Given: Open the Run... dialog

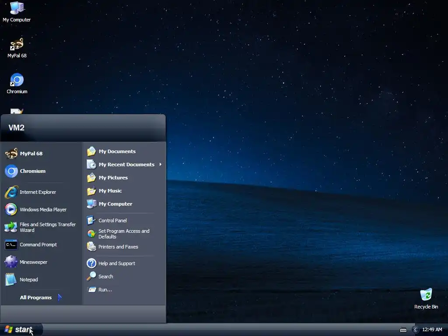Looking at the screenshot, I should (124, 290).
